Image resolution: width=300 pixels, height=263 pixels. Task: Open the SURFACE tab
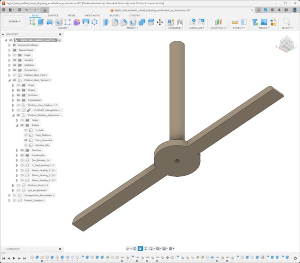pos(53,15)
